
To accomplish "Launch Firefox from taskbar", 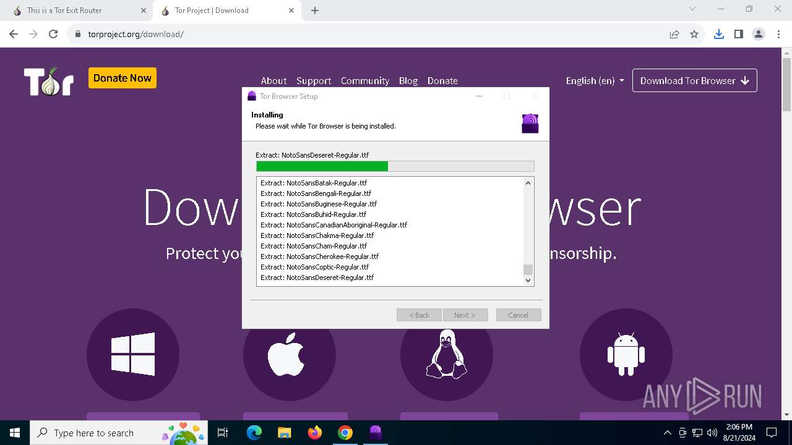I will point(315,433).
